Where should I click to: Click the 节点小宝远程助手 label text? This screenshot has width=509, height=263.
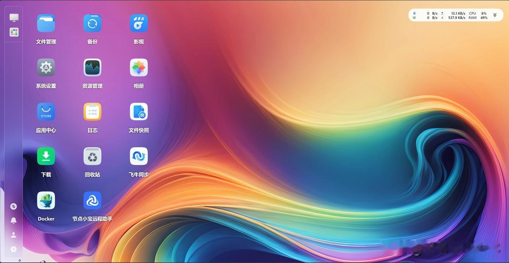pos(92,219)
